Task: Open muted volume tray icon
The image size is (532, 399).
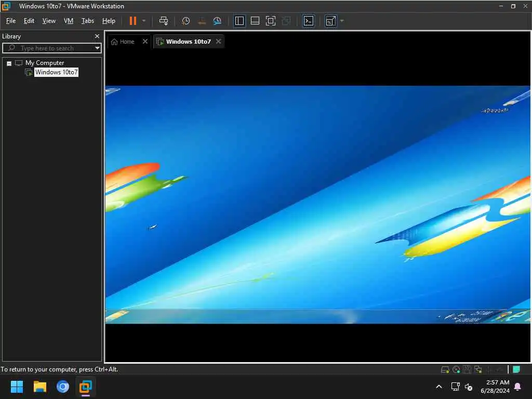Action: coord(469,387)
